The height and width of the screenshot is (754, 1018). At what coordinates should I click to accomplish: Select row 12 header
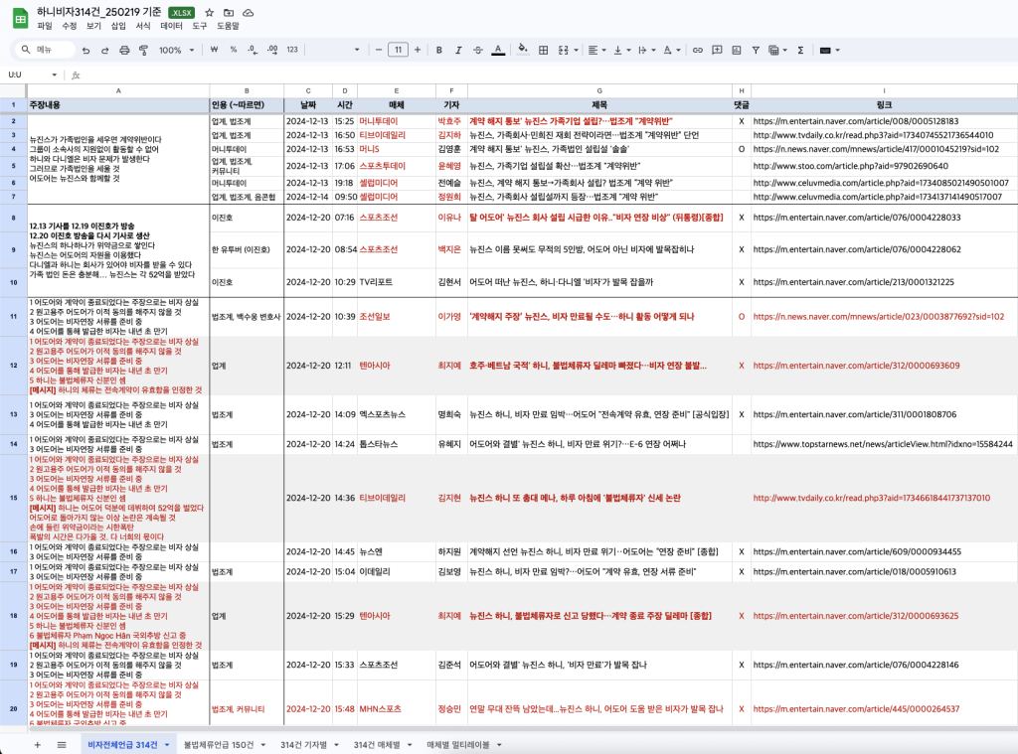[x=14, y=366]
